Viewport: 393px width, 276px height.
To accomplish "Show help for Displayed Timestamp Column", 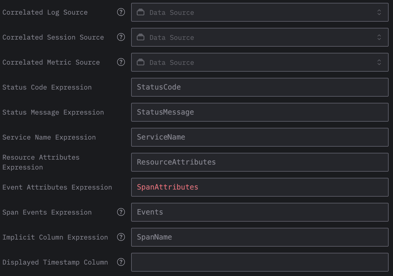I will pyautogui.click(x=121, y=262).
